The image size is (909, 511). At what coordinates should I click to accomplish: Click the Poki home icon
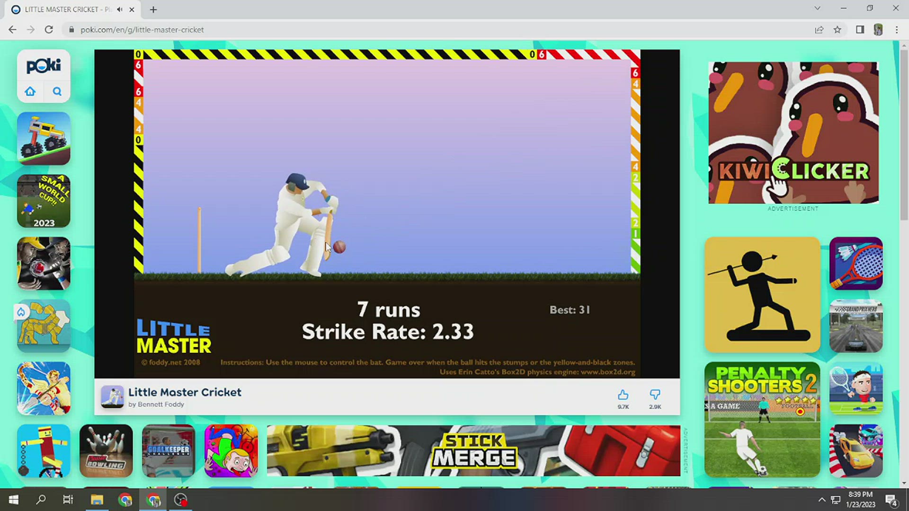coord(30,91)
